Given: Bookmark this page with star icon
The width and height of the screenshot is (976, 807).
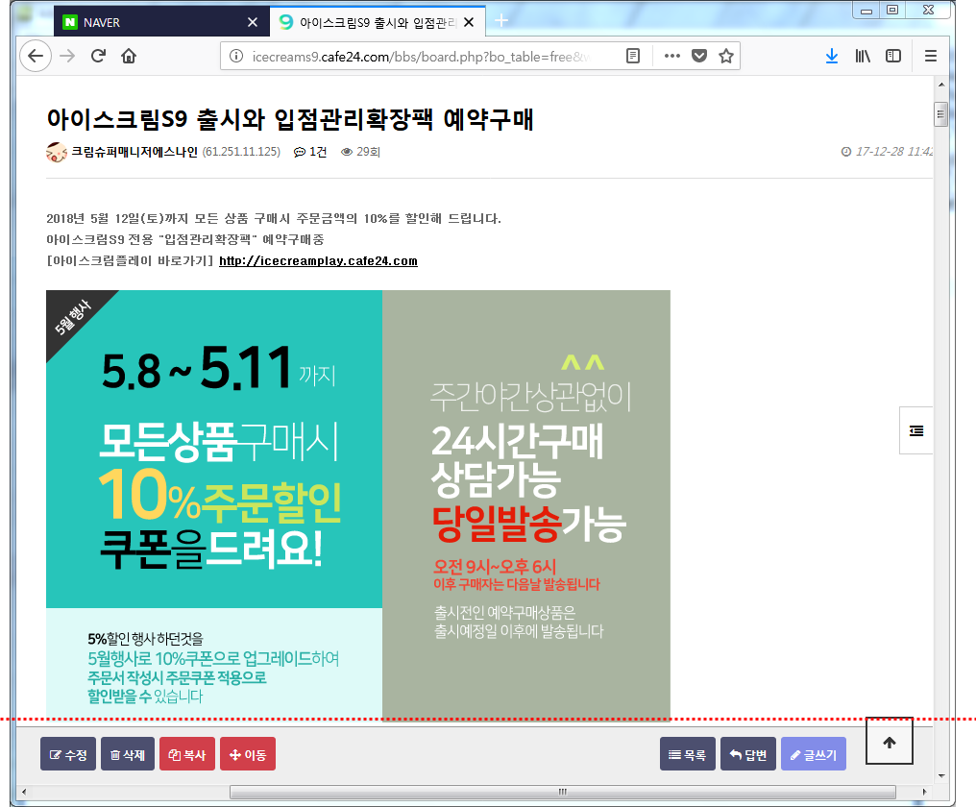Looking at the screenshot, I should 726,56.
